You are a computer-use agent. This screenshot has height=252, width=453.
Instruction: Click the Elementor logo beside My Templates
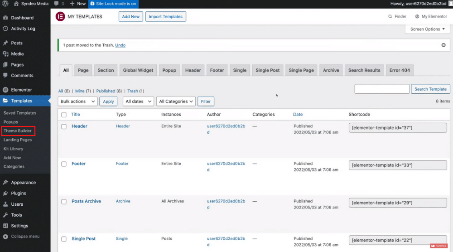pyautogui.click(x=60, y=16)
